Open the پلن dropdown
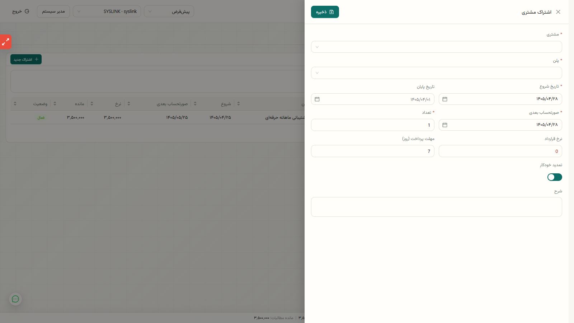This screenshot has height=323, width=574. pyautogui.click(x=436, y=73)
